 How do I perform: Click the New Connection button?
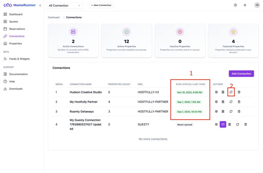point(101,5)
